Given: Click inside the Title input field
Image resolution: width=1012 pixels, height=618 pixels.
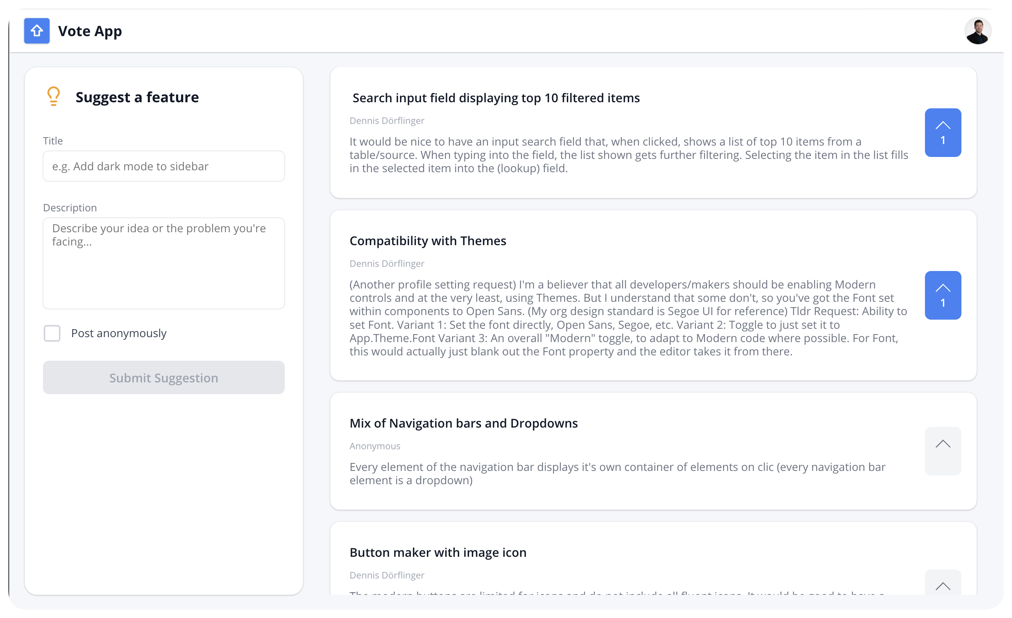Looking at the screenshot, I should 163,166.
